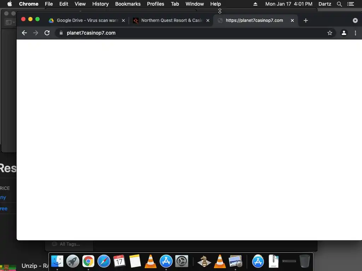The height and width of the screenshot is (271, 362).
Task: Click the greyed forward navigation arrow
Action: point(36,33)
